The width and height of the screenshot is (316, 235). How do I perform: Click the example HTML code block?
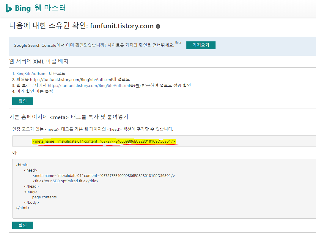coord(164,189)
